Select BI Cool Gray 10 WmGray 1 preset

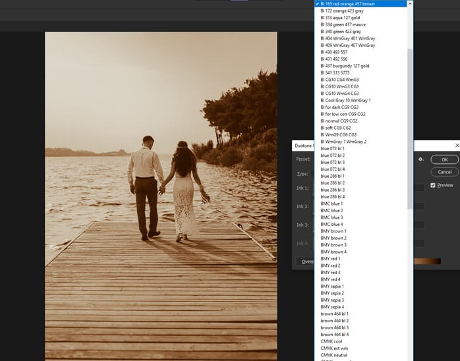(345, 100)
